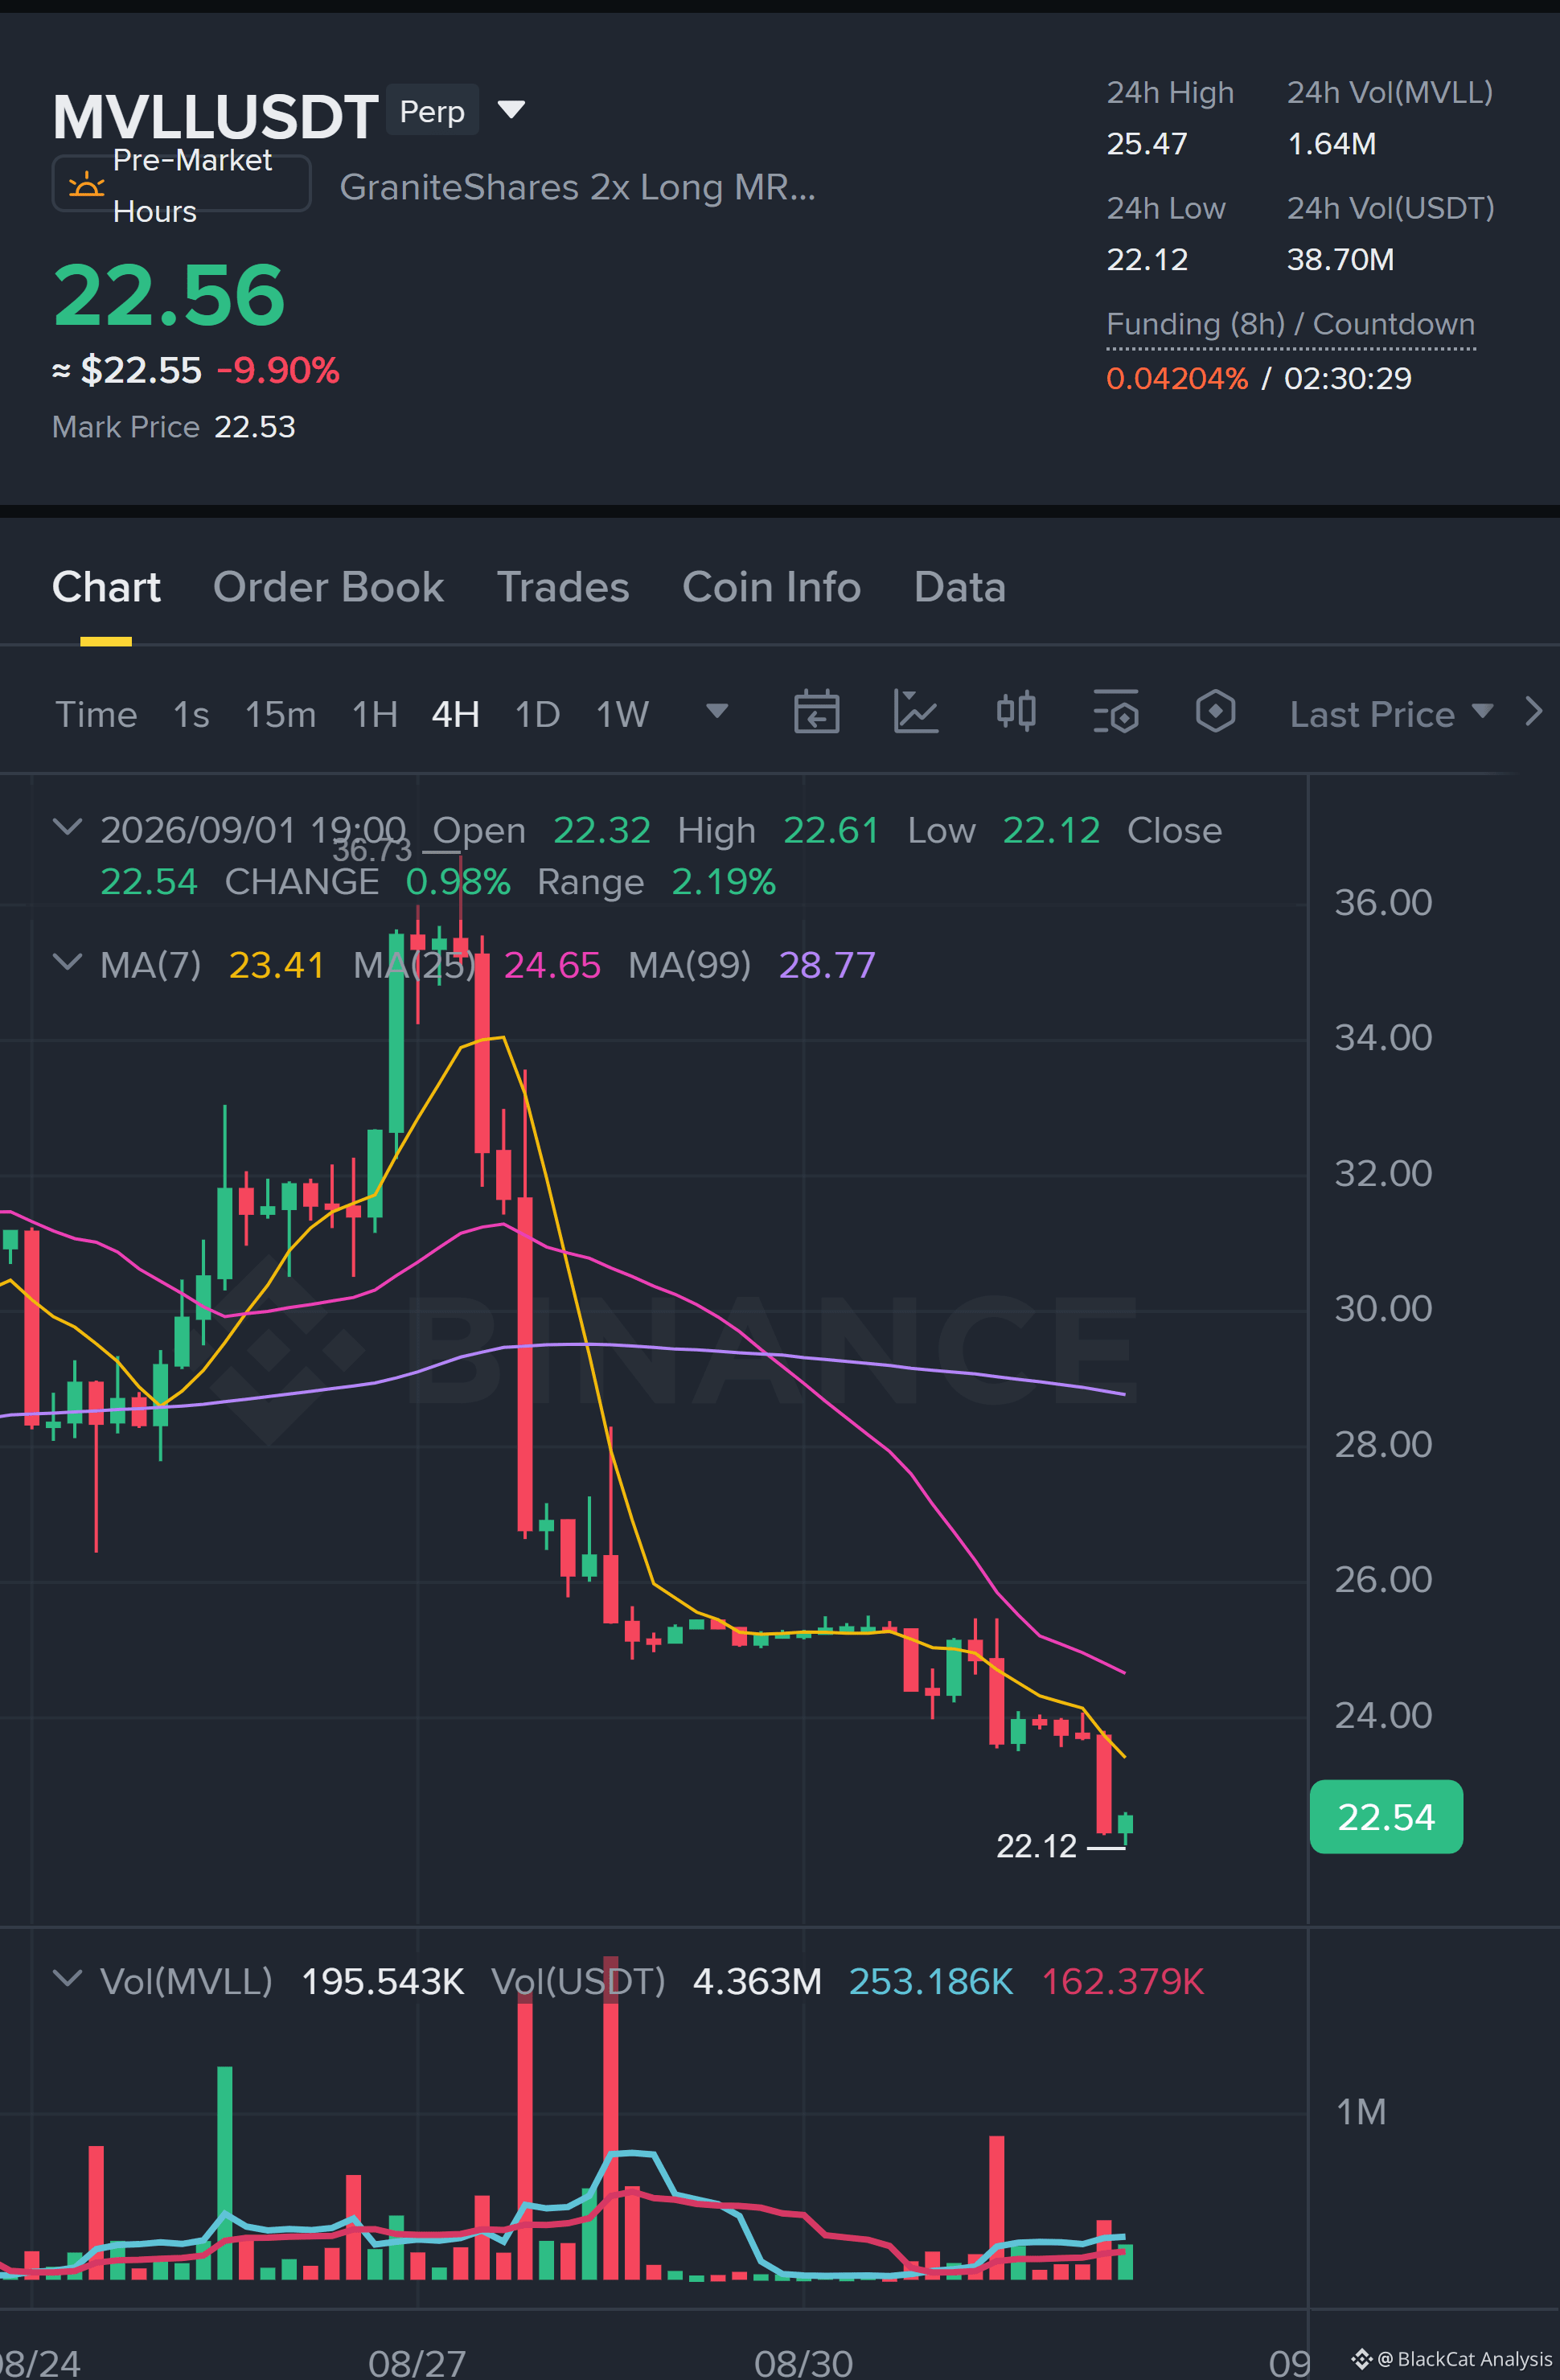Open the MVLLUSDT Perp pair dropdown arrow
This screenshot has width=1560, height=2380.
click(511, 109)
